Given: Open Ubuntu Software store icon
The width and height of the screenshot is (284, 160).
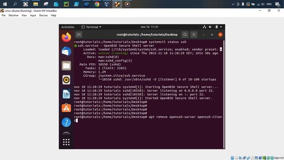Looking at the screenshot, I should coord(66,108).
